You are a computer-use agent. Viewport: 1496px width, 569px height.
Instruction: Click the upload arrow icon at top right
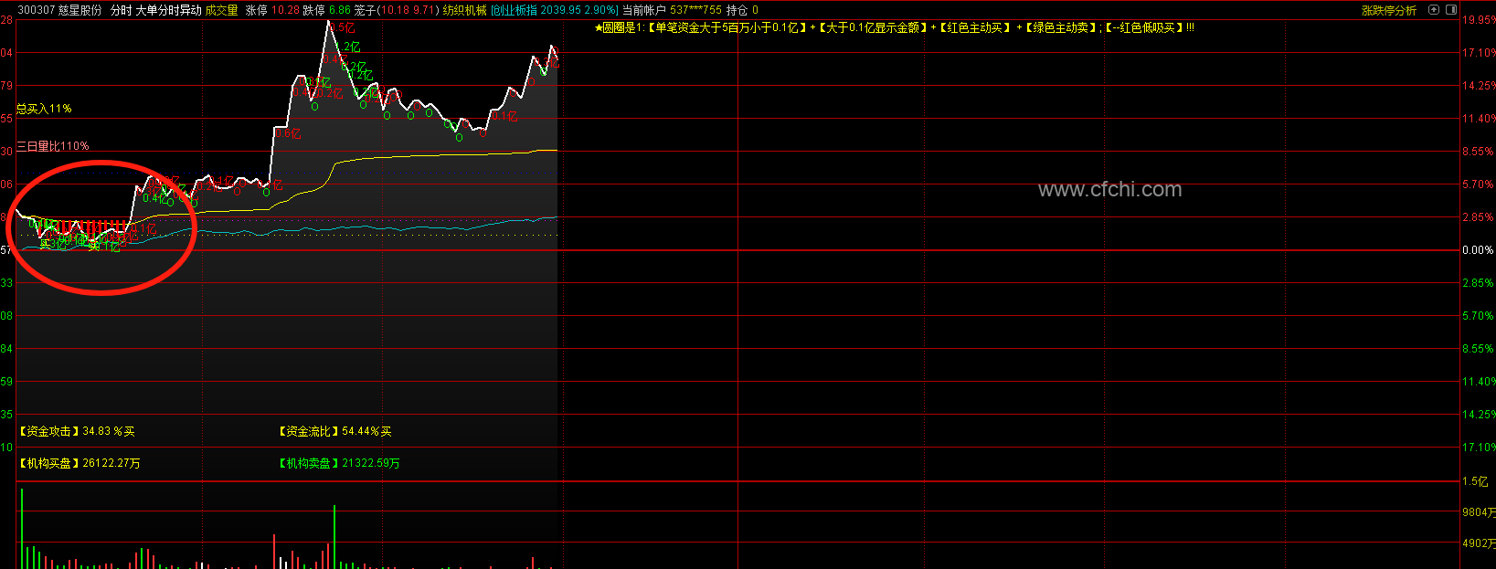(1434, 10)
